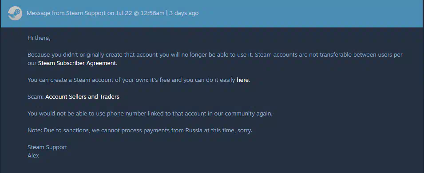The image size is (424, 173).
Task: Click the Steam logo avatar icon
Action: (x=15, y=13)
